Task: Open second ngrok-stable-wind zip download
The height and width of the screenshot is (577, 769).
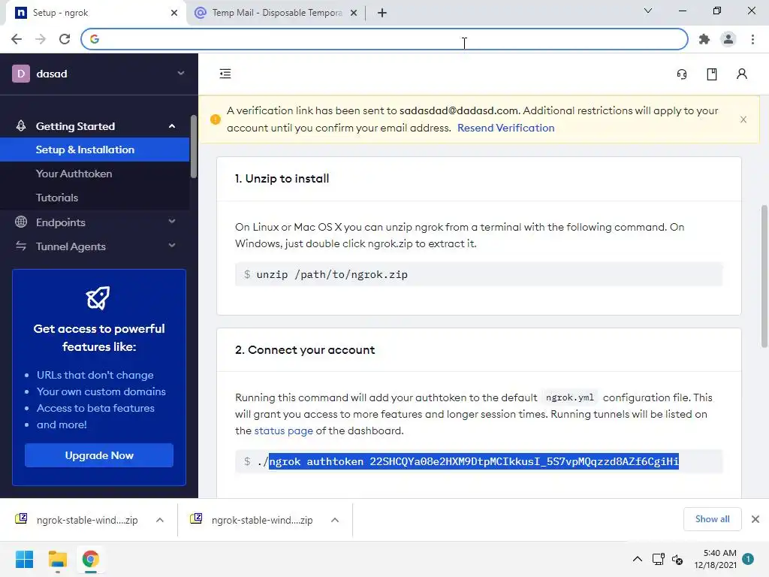Action: point(252,520)
